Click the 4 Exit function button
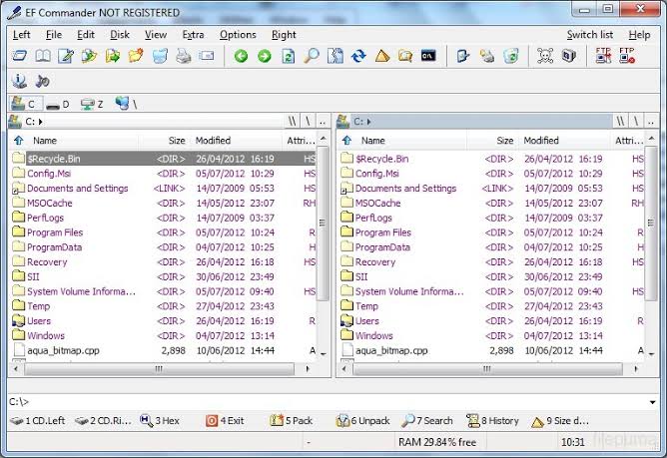The image size is (667, 458). click(x=225, y=420)
